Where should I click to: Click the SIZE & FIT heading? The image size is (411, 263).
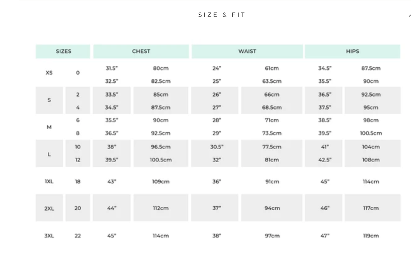[x=222, y=15]
